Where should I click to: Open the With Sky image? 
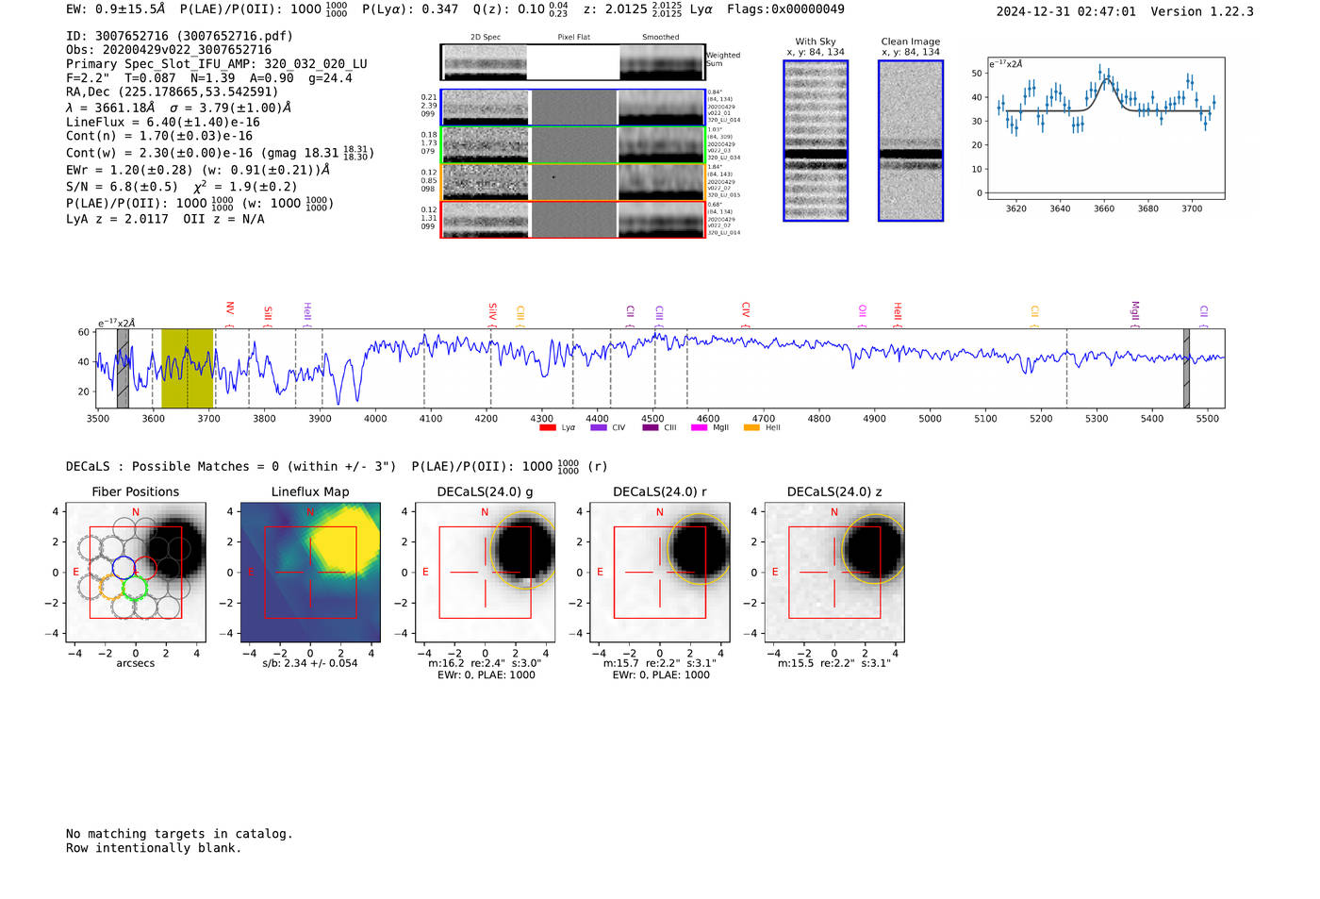point(816,141)
